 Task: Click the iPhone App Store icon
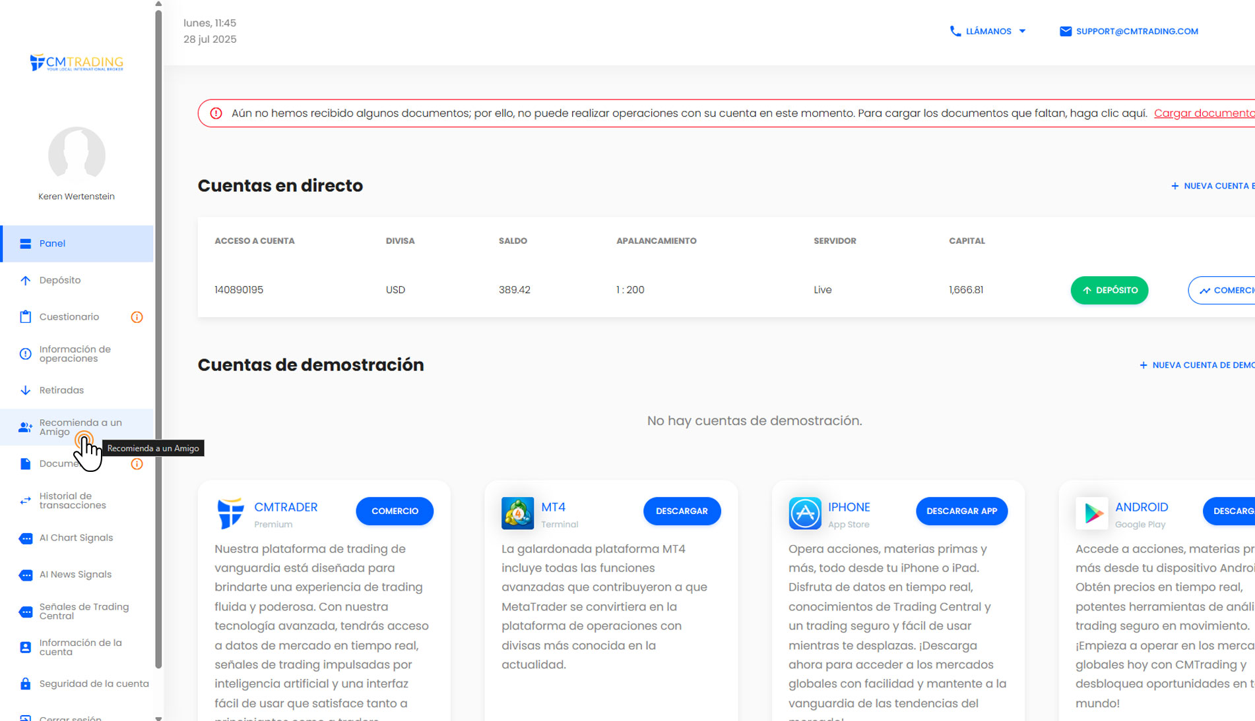pyautogui.click(x=805, y=513)
